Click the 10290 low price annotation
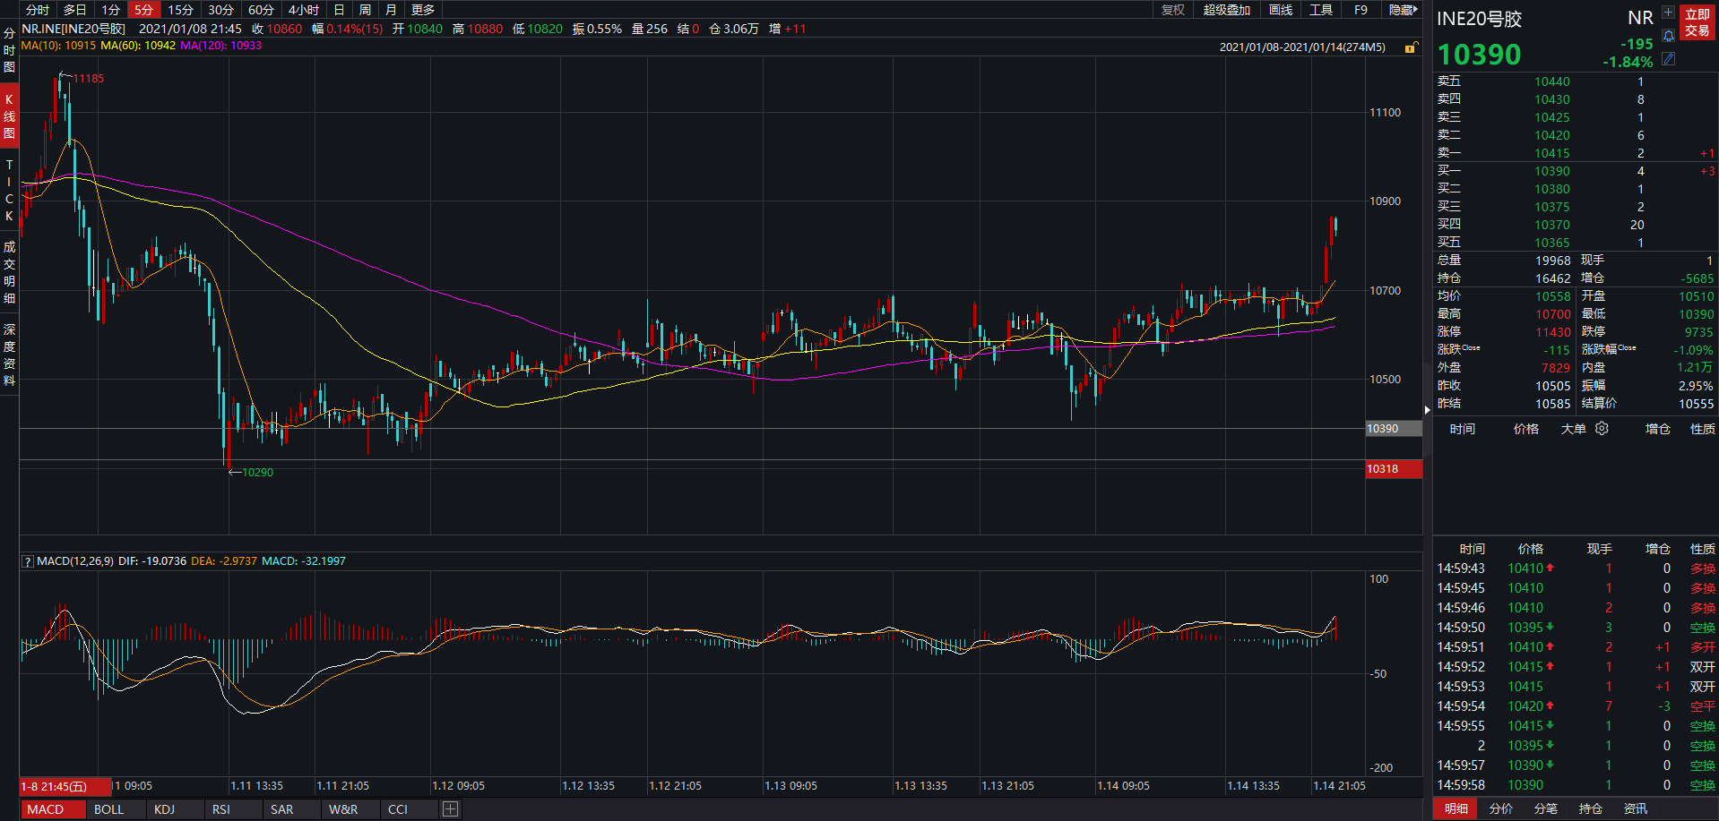This screenshot has width=1719, height=821. [258, 473]
